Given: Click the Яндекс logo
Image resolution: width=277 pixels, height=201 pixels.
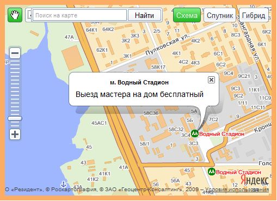Looking at the screenshot, I should pyautogui.click(x=255, y=180).
